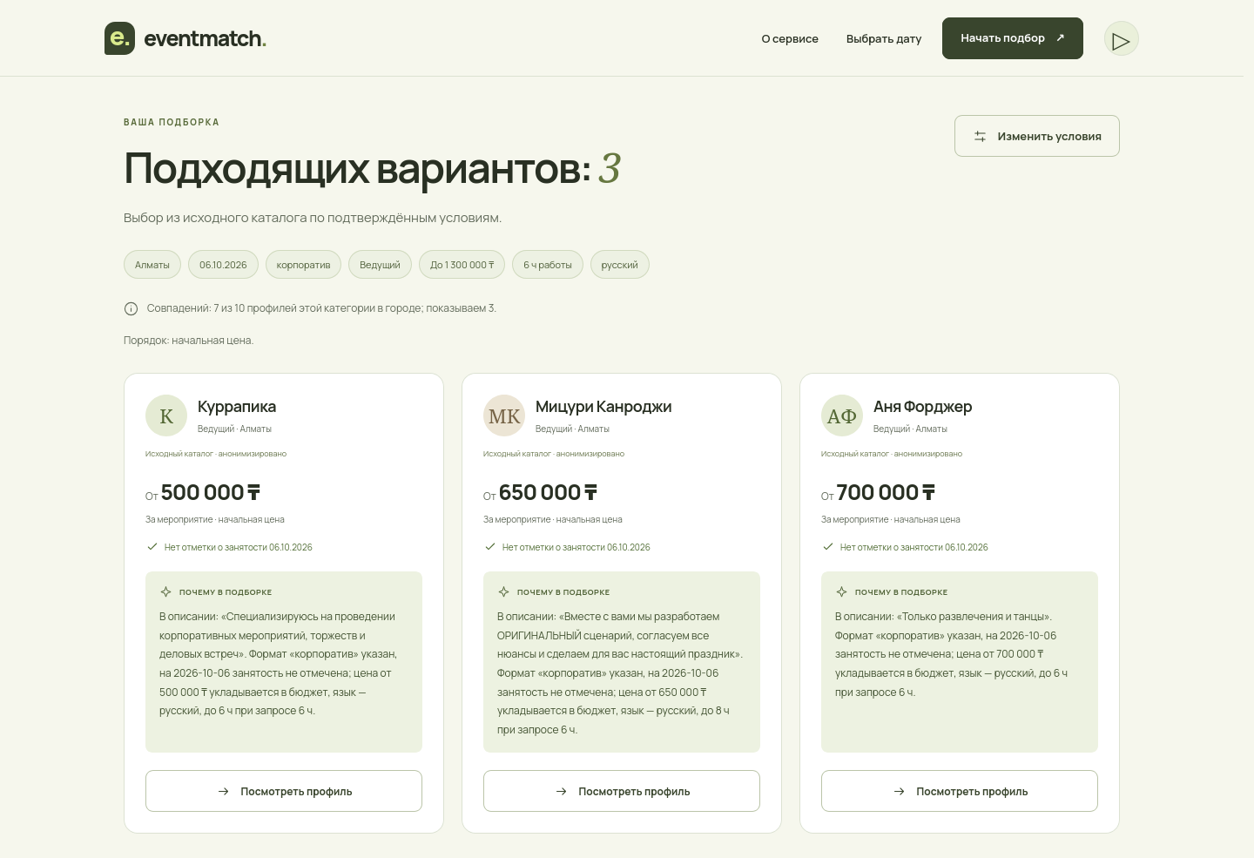Click the name Мицури Канроджи

pyautogui.click(x=603, y=407)
